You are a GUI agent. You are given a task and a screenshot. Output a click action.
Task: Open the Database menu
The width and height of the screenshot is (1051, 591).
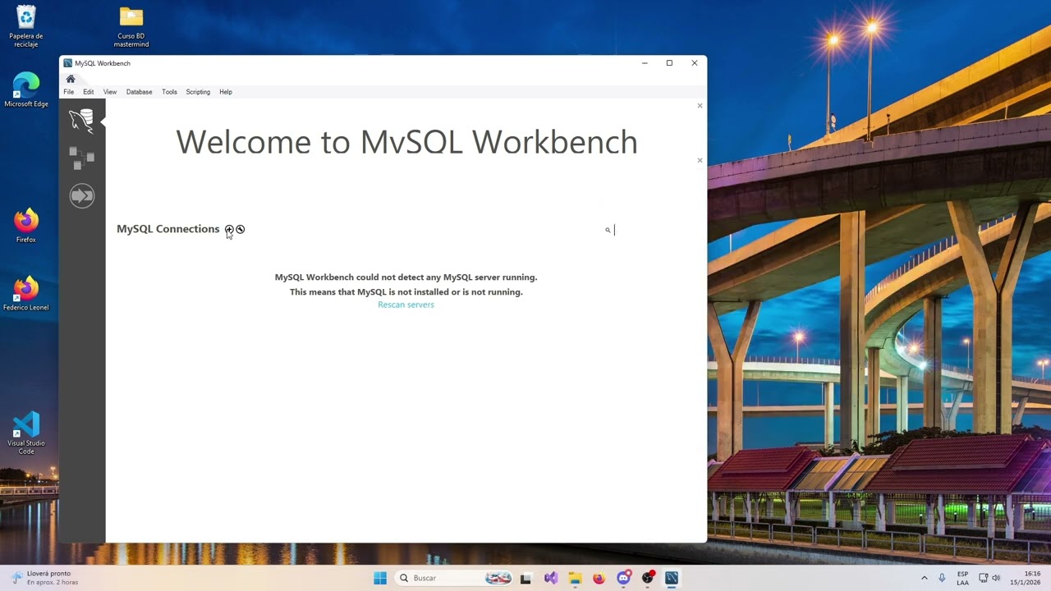139,92
